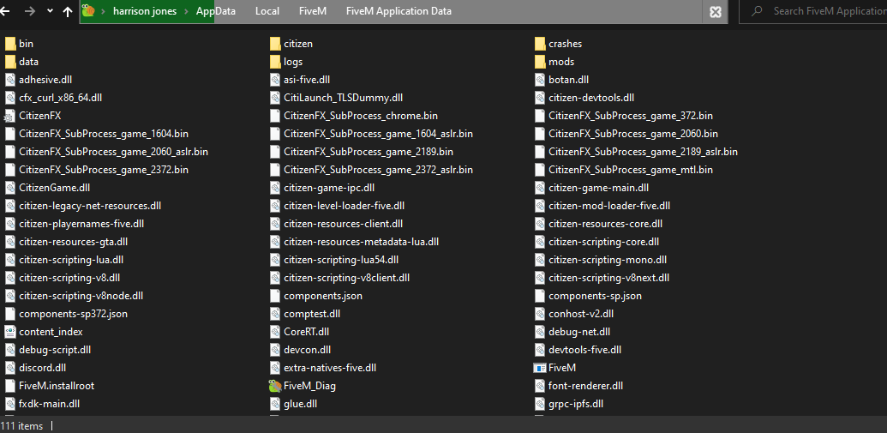This screenshot has width=887, height=433.
Task: Select CitizenFX_SubProcess_game_1604.bin file name
Action: [104, 134]
